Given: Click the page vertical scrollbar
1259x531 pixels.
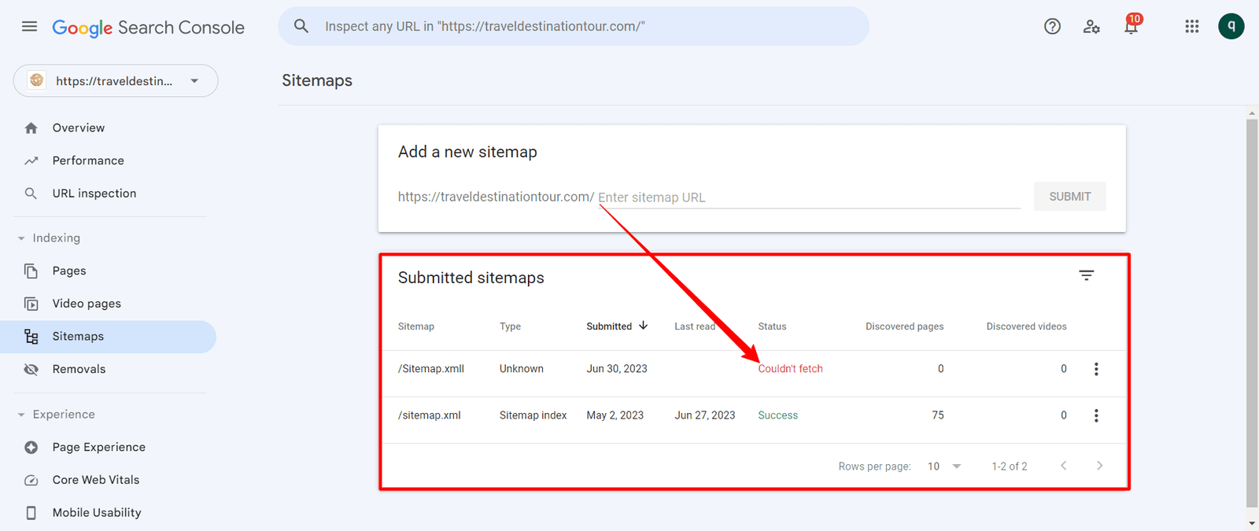Looking at the screenshot, I should 1252,315.
